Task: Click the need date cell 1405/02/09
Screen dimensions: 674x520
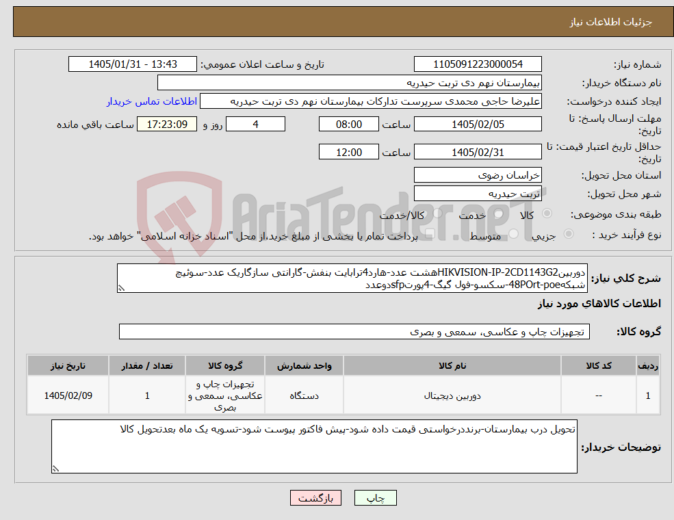Action: (x=68, y=395)
